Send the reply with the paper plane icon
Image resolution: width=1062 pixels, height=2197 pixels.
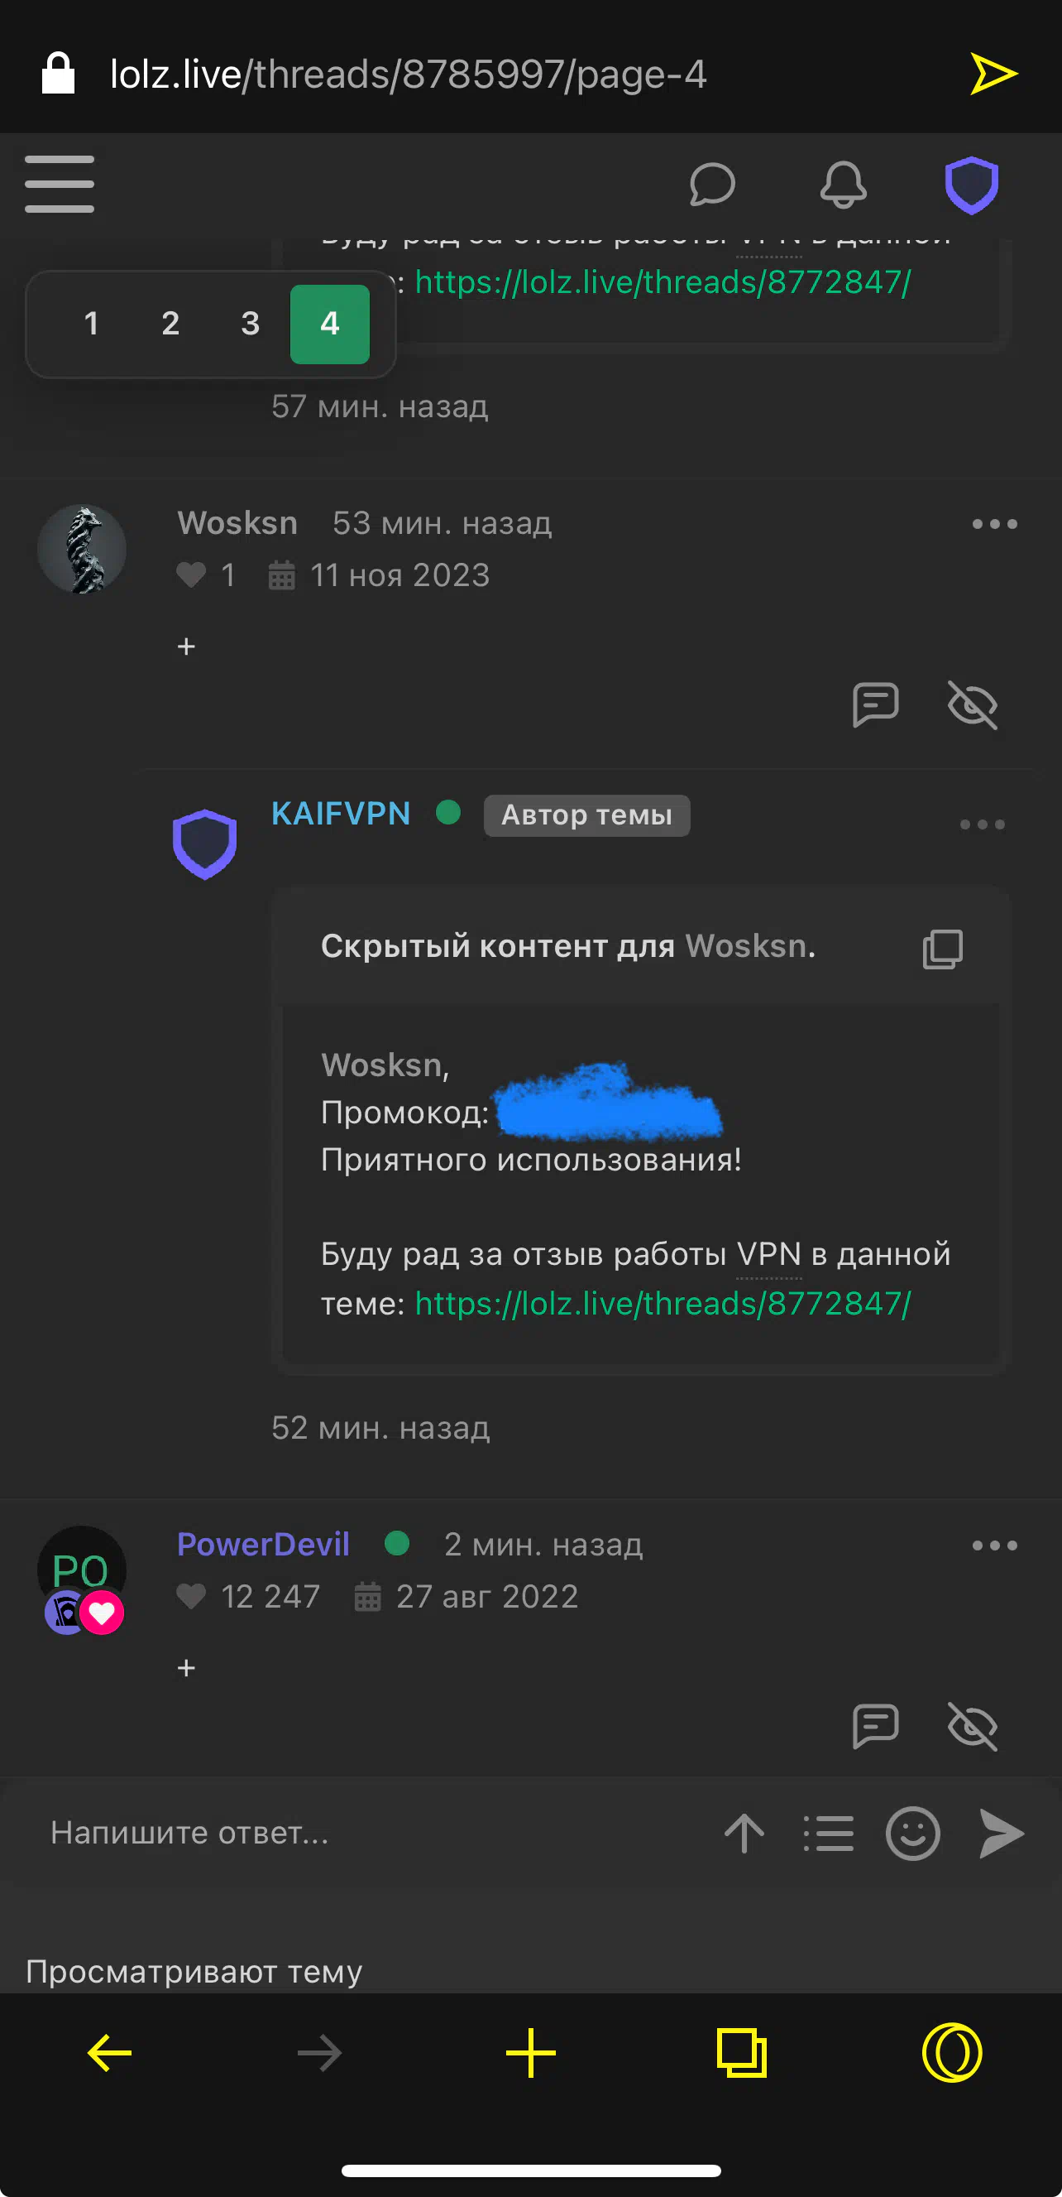click(x=1001, y=1833)
